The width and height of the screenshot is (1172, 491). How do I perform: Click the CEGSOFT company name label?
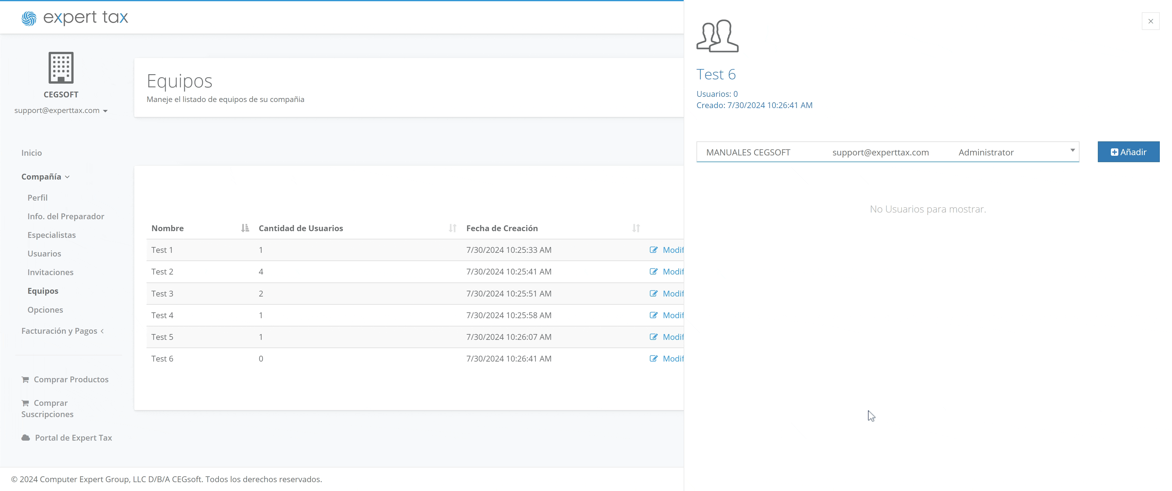tap(61, 95)
